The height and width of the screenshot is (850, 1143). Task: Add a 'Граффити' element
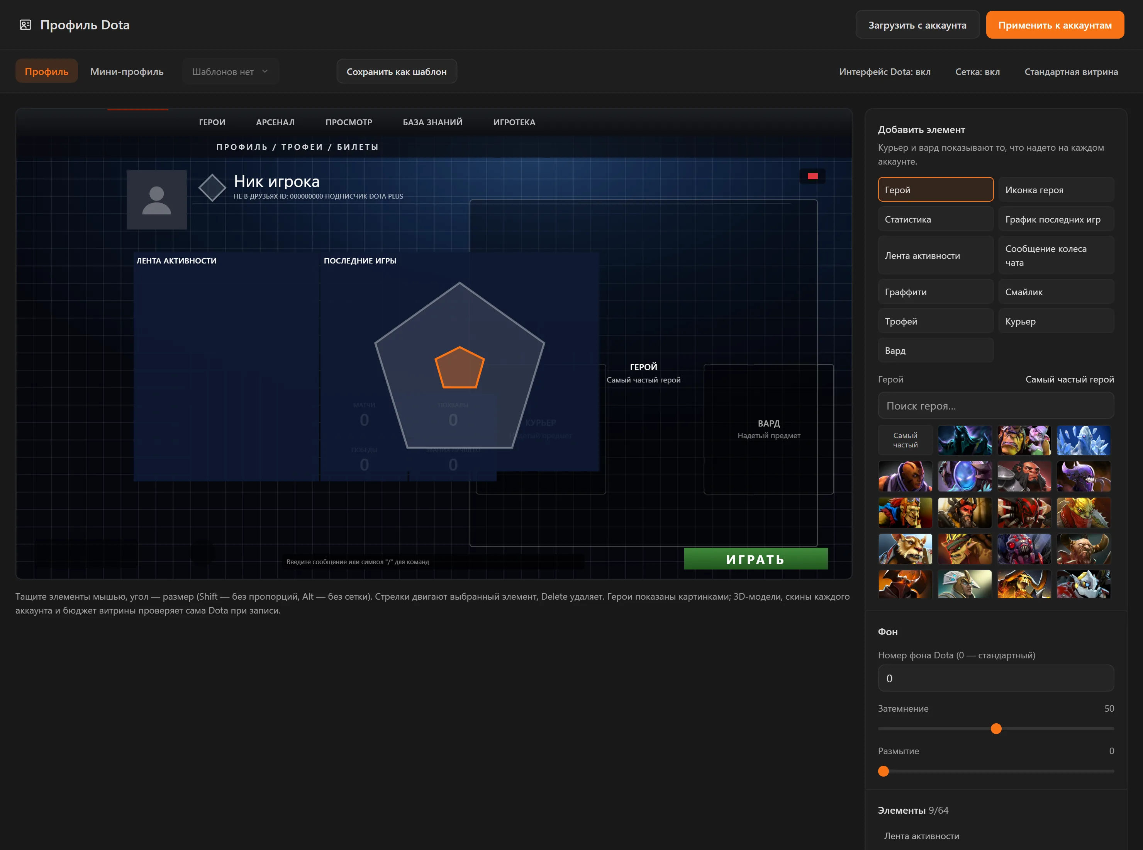click(935, 292)
